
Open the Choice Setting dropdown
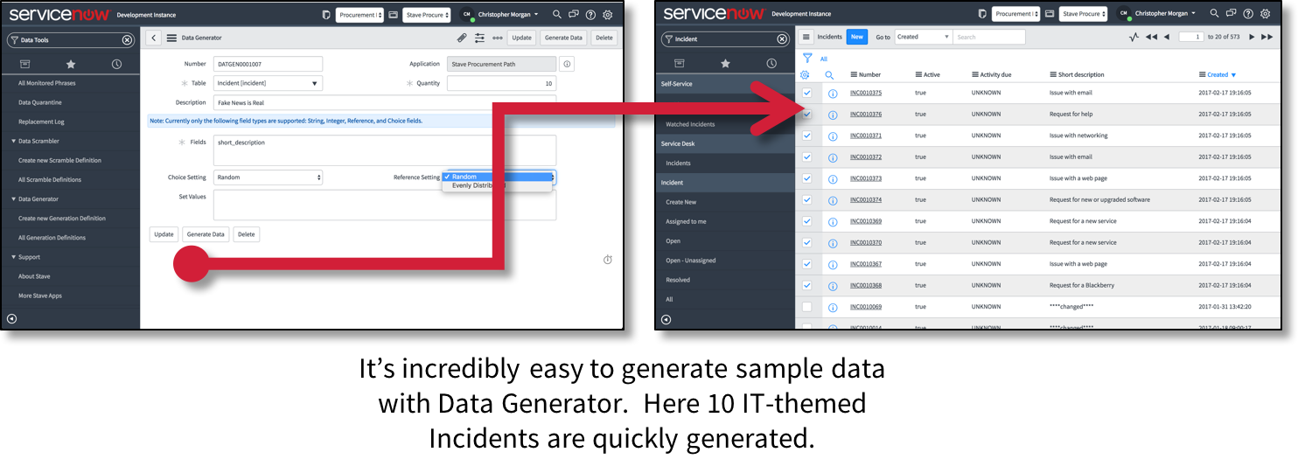[268, 177]
